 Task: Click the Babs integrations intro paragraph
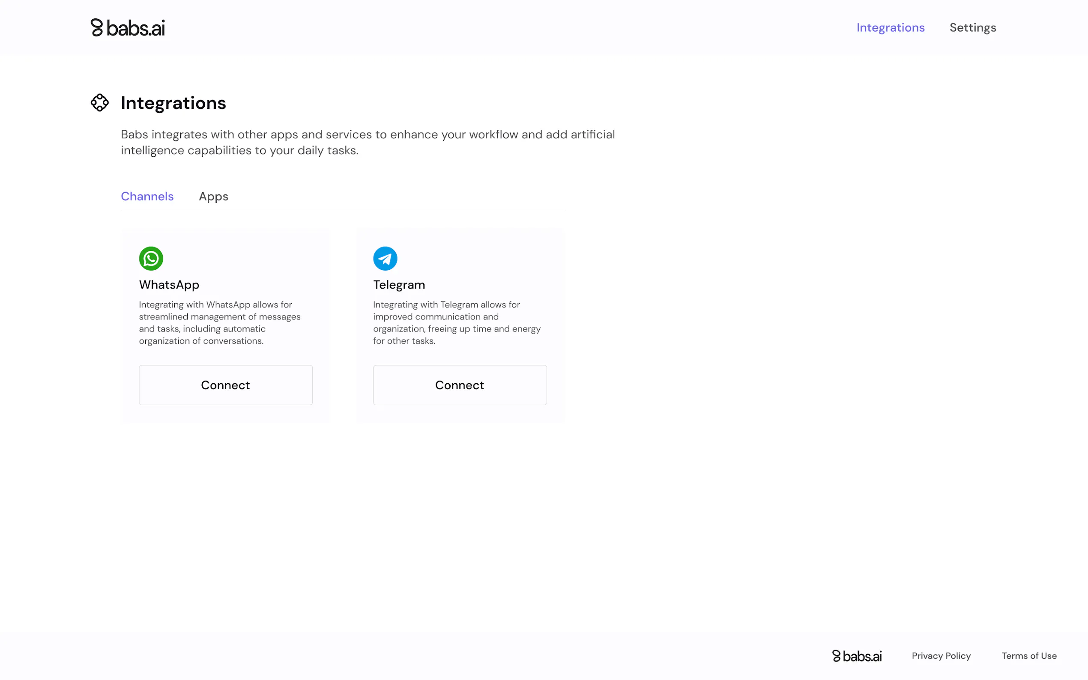click(368, 142)
